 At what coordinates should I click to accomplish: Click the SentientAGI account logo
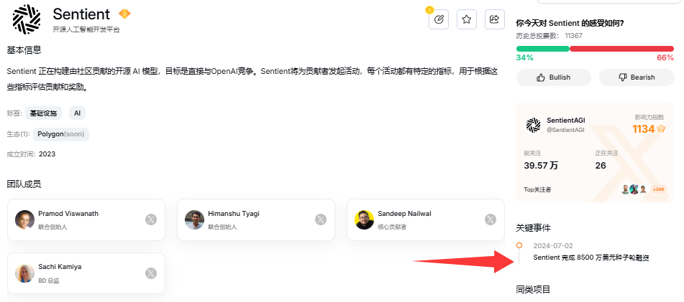click(533, 125)
